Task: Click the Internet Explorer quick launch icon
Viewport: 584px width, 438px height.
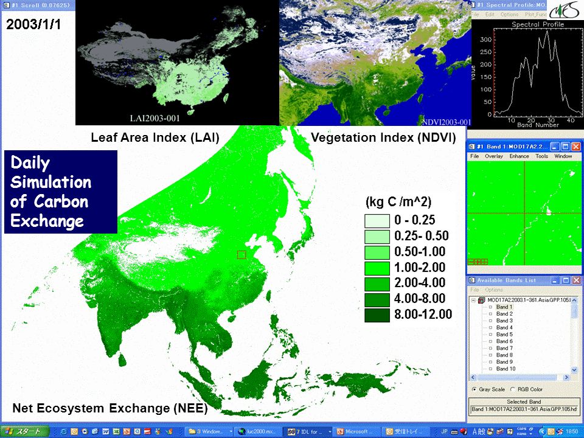Action: tap(64, 432)
